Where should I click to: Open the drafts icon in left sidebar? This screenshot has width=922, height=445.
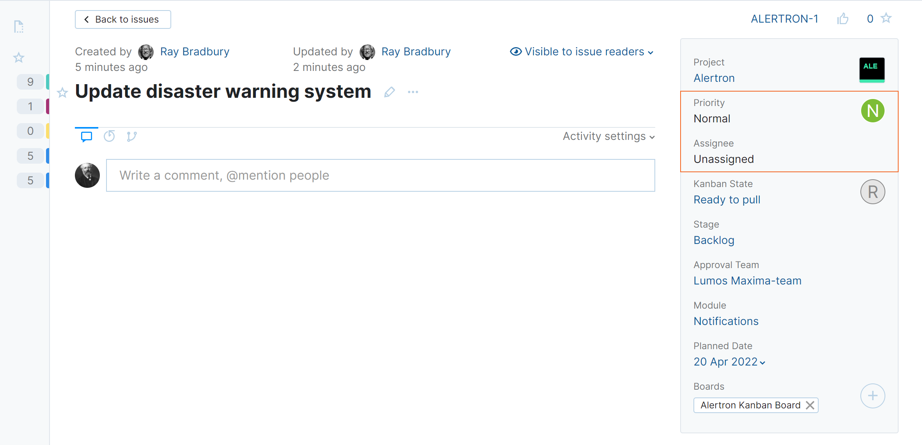[x=19, y=26]
